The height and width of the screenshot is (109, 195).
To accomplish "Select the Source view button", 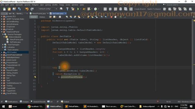I will coord(34,17).
